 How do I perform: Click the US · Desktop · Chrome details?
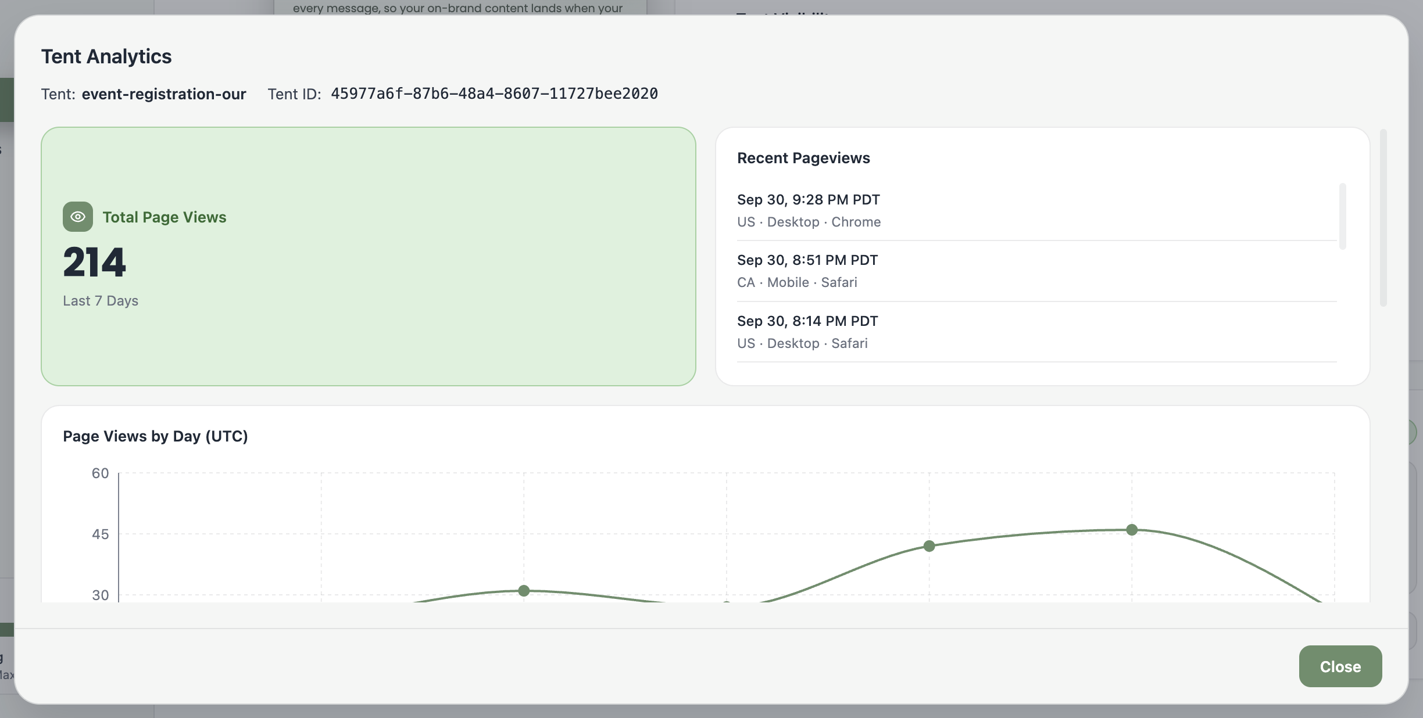809,222
